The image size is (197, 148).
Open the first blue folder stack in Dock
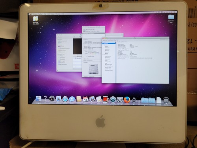coord(144,100)
